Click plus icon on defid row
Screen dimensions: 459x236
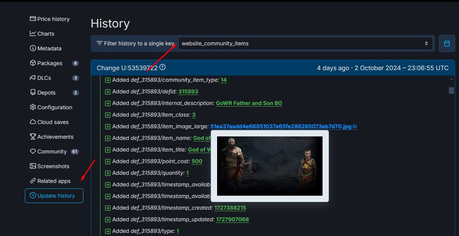click(x=108, y=92)
